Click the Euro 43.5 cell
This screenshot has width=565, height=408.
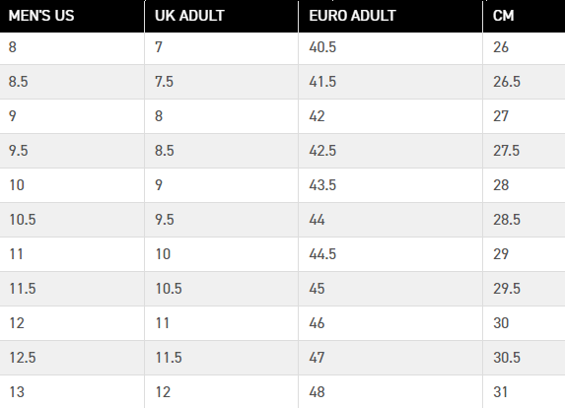[x=390, y=185]
